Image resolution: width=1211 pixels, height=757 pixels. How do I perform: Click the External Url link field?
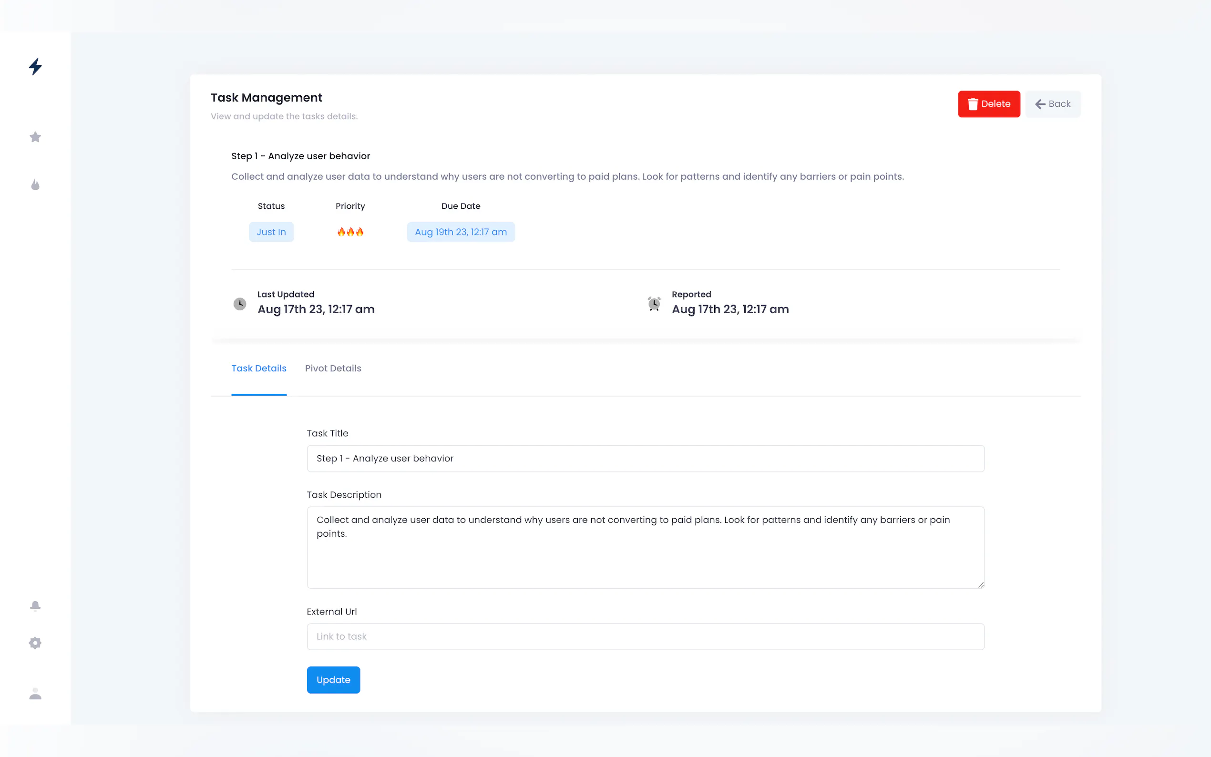[x=645, y=636]
